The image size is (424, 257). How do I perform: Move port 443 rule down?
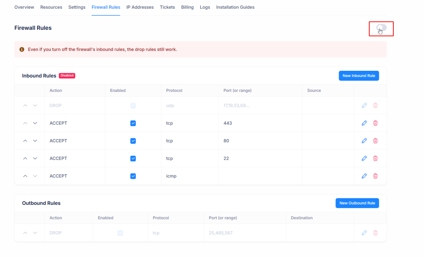[x=35, y=123]
